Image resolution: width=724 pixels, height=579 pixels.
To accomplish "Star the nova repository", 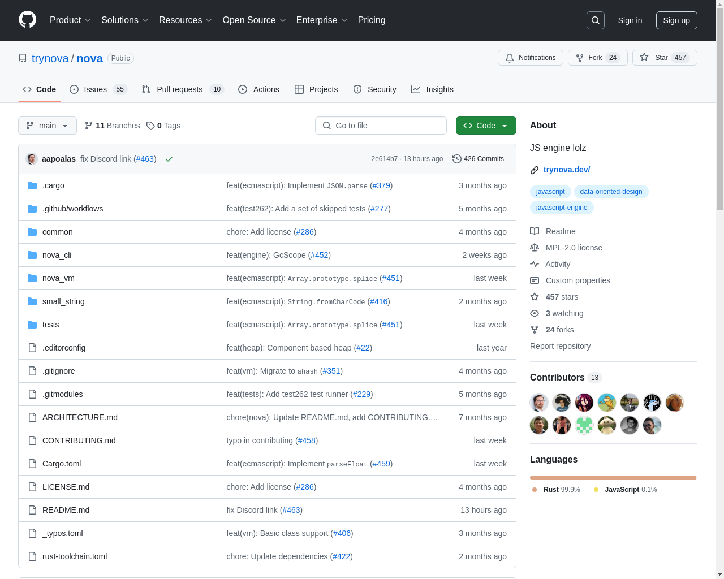I will pos(665,58).
